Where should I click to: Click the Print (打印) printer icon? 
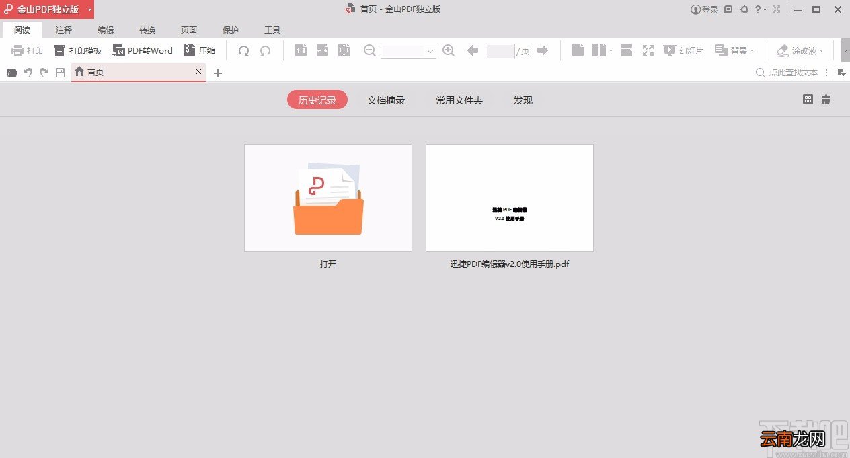point(17,50)
